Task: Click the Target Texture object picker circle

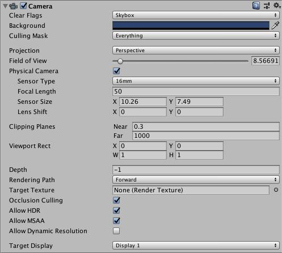Action: coord(276,190)
